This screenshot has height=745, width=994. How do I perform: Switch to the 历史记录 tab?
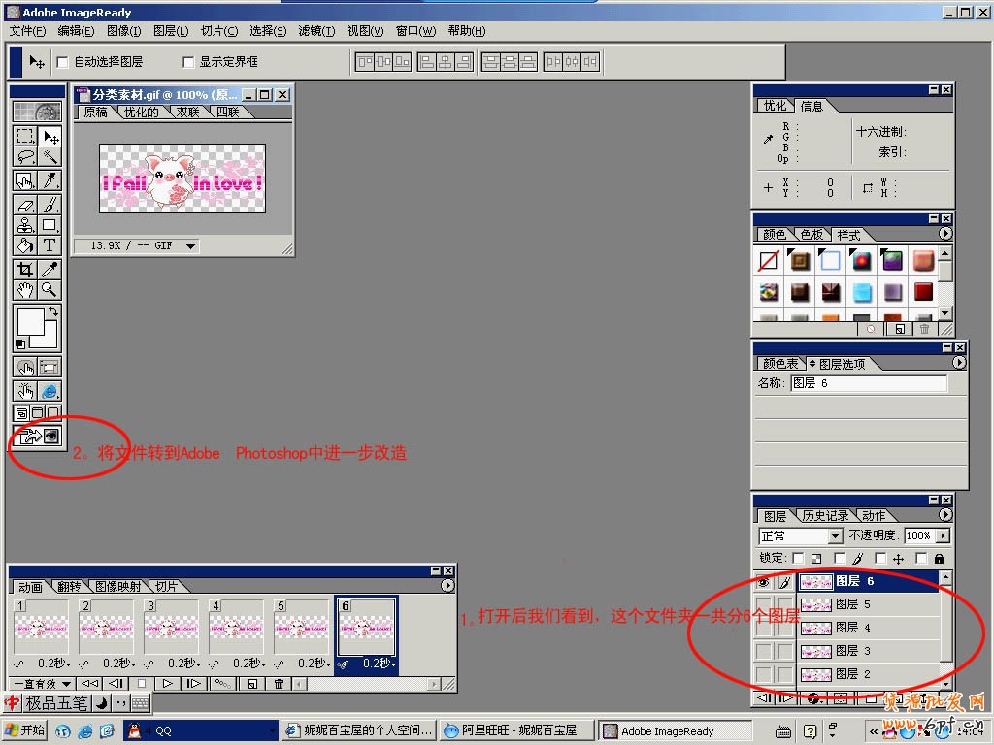824,516
